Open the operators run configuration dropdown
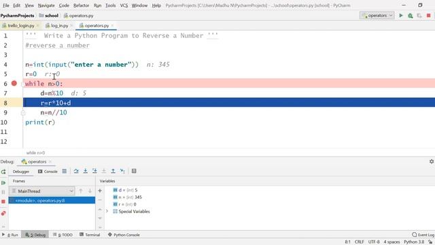435x245 pixels. click(377, 16)
